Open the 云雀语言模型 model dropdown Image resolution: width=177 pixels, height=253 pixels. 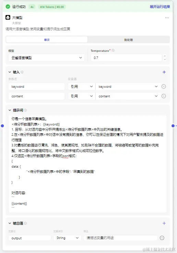click(x=46, y=58)
